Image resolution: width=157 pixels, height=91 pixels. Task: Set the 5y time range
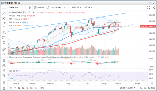[11, 88]
